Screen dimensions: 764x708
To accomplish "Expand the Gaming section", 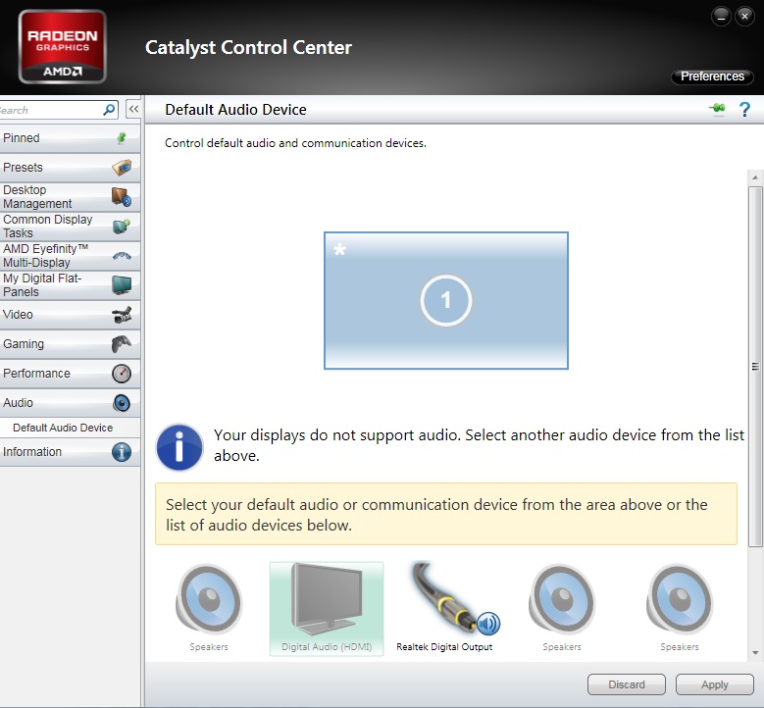I will (69, 344).
